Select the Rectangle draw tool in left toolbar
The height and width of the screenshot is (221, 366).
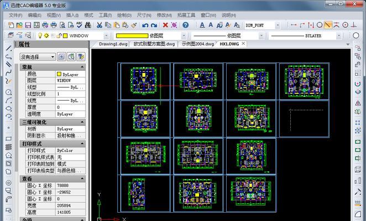pos(8,139)
